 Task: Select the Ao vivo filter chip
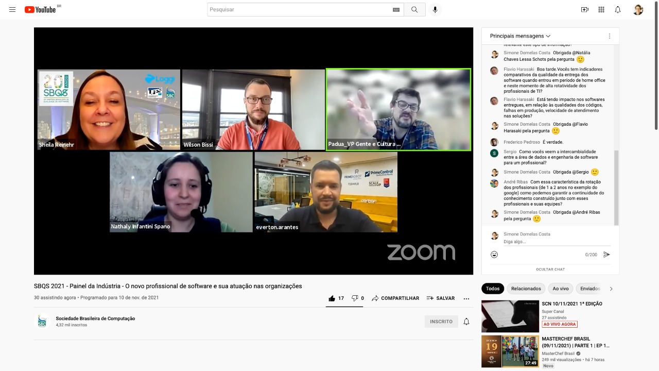[561, 289]
